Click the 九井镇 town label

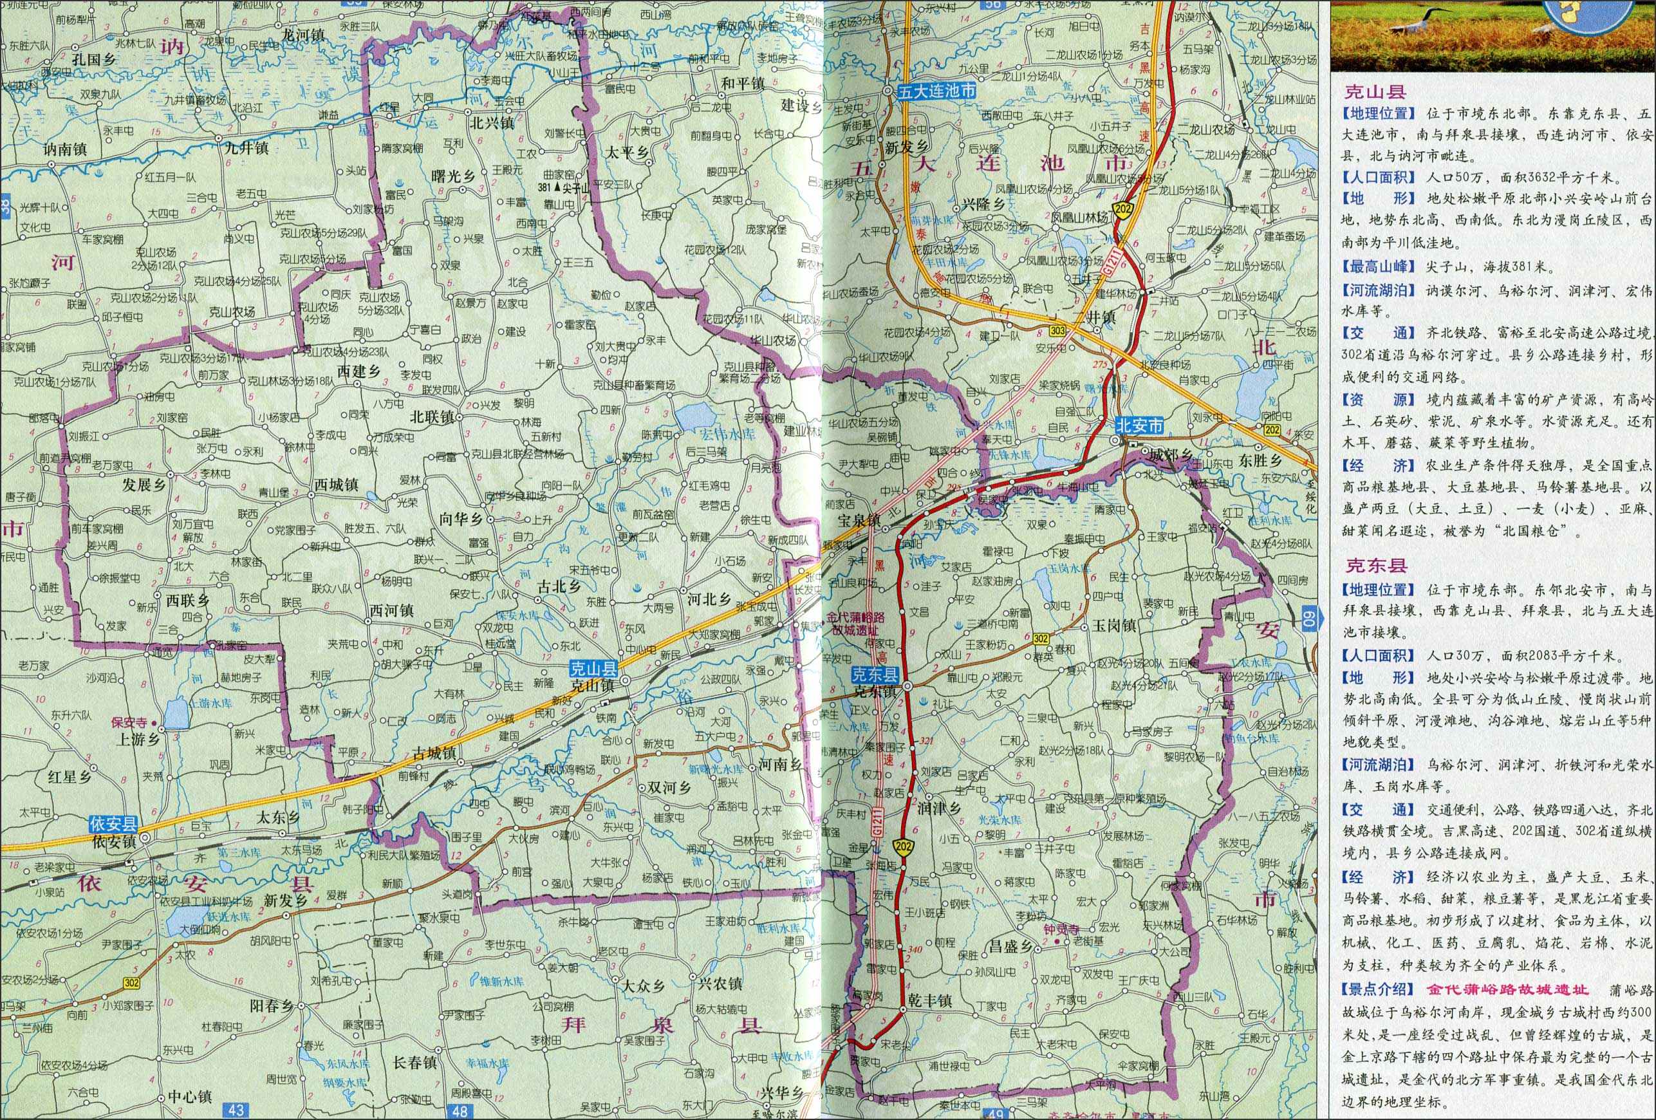[246, 148]
